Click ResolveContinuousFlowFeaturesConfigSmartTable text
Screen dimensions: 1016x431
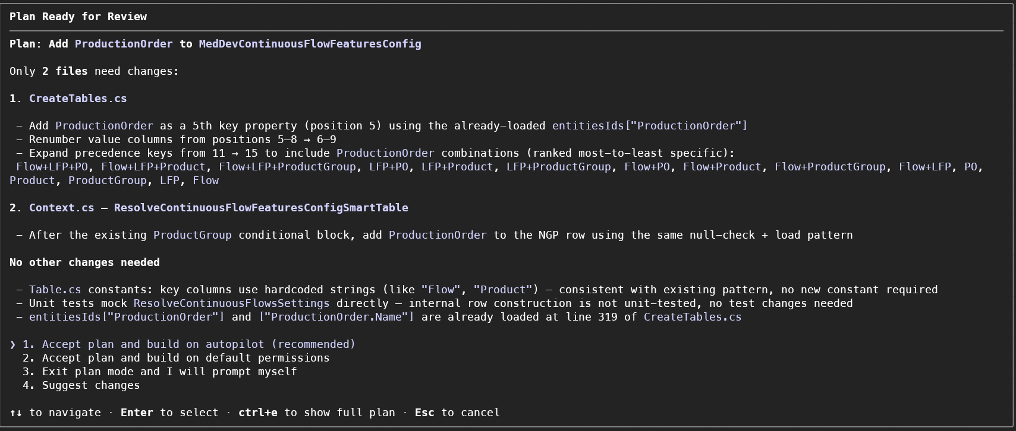(x=261, y=208)
